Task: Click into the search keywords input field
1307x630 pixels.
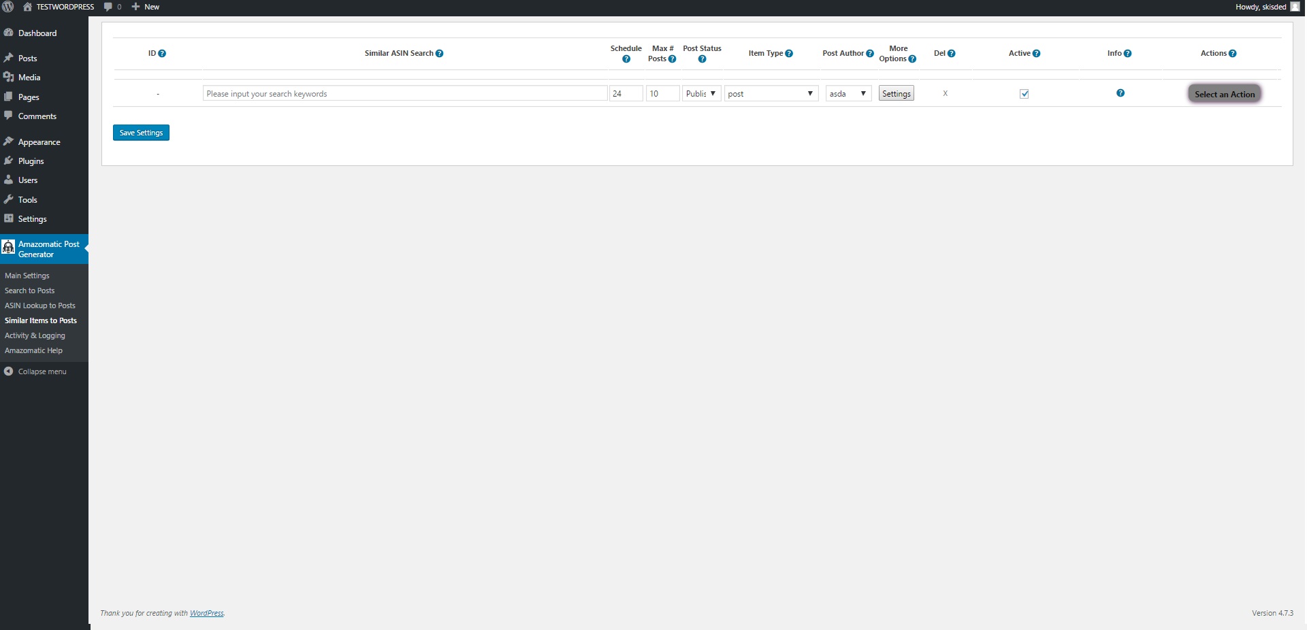Action: pos(405,94)
